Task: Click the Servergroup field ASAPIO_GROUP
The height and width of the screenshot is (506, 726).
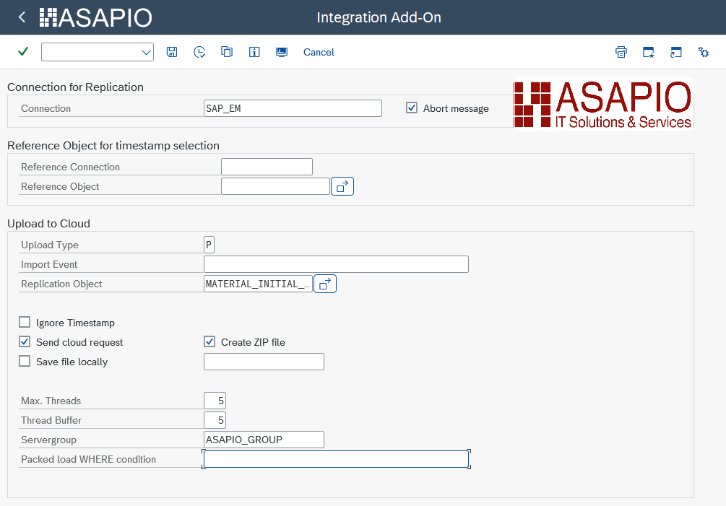Action: pos(264,440)
